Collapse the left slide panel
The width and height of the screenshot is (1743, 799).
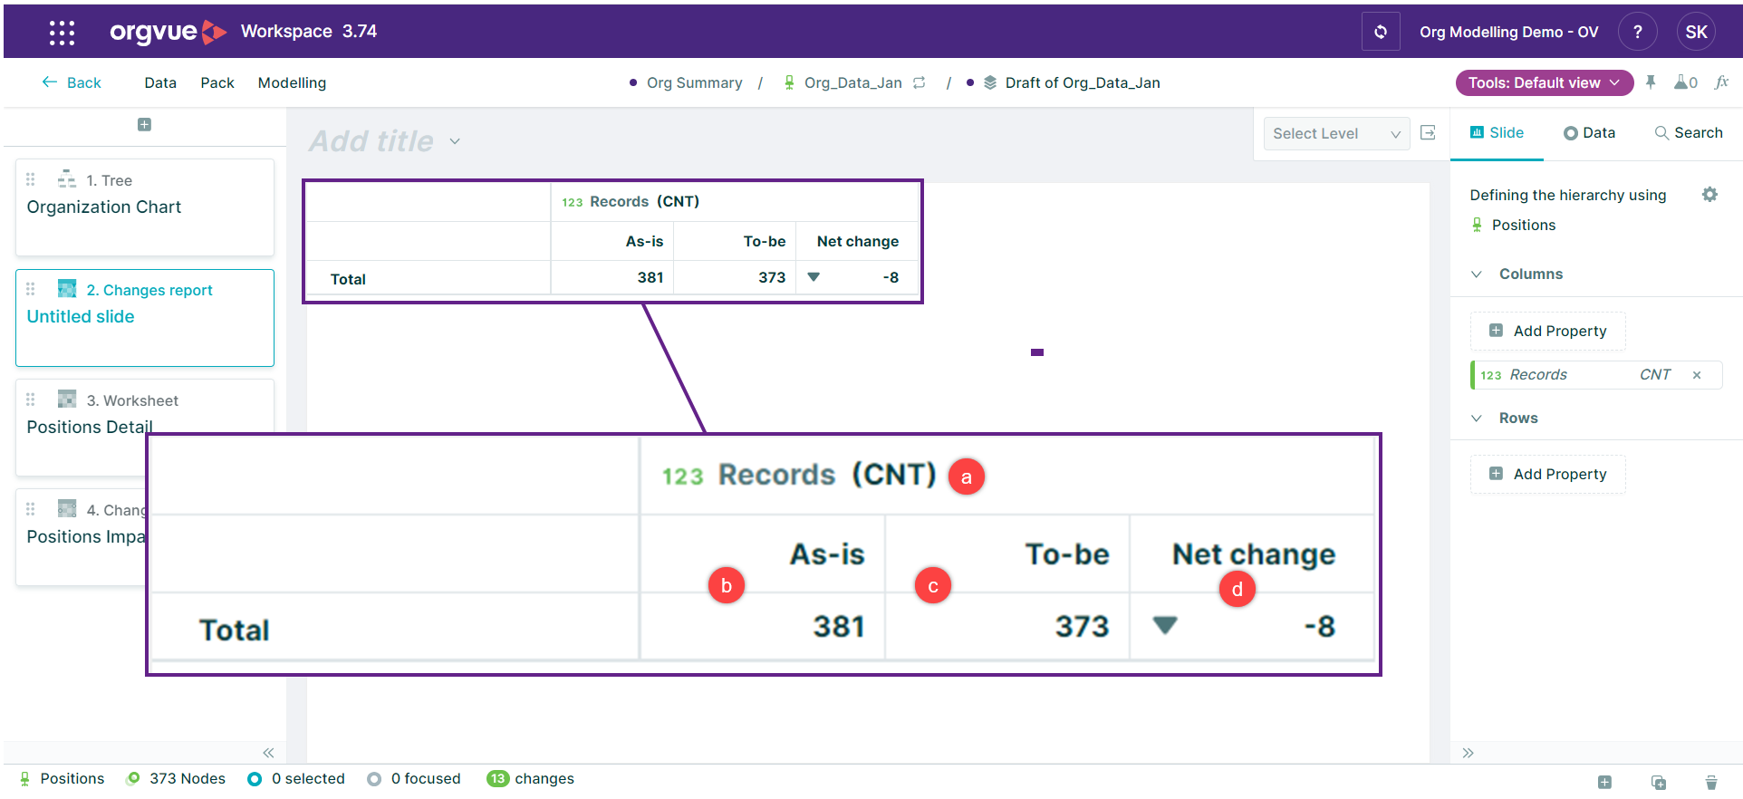(x=268, y=753)
